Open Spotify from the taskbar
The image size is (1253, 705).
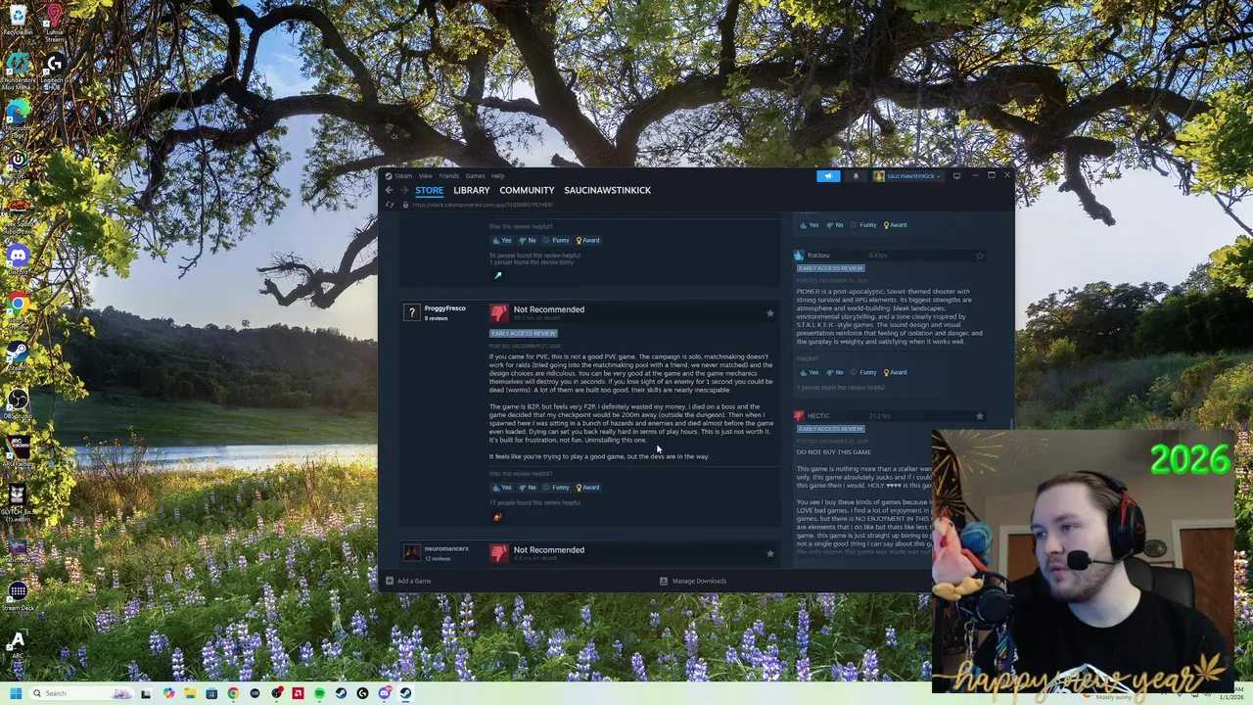click(319, 693)
